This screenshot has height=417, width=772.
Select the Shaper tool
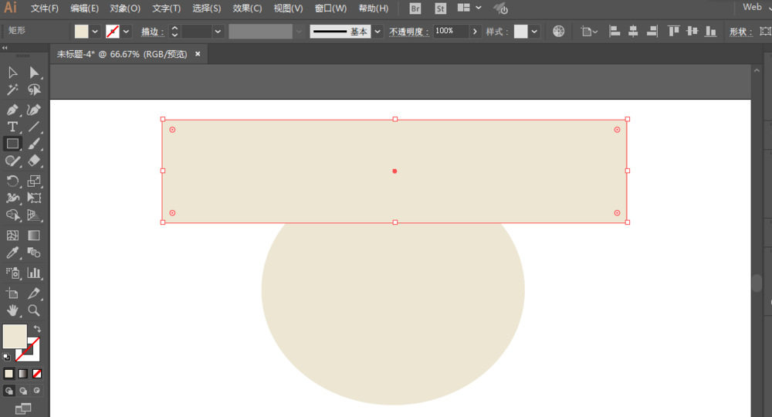click(13, 161)
